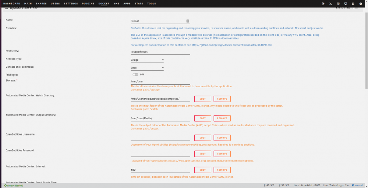Click Edit for Watch Directory
Image resolution: width=368 pixels, height=188 pixels.
[x=202, y=99]
